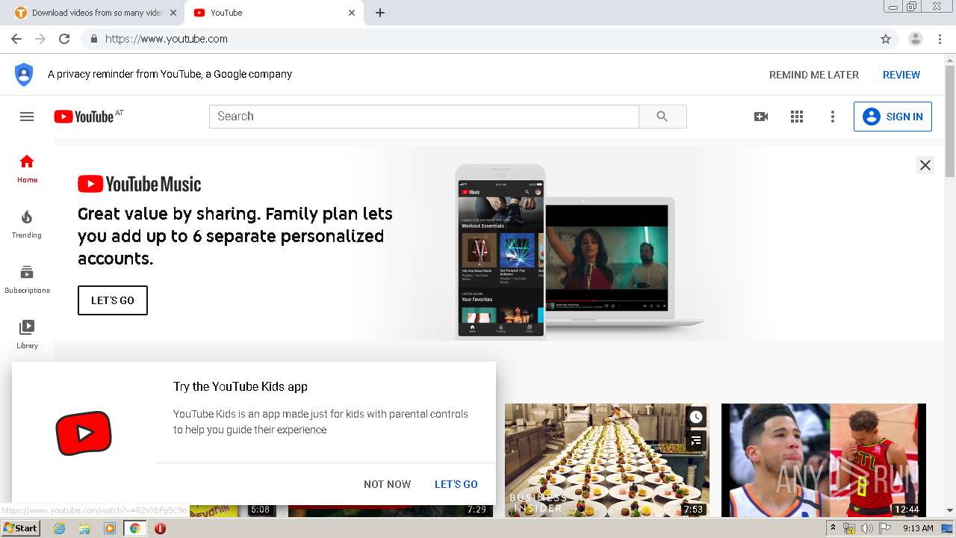Viewport: 956px width, 538px height.
Task: Add Business Insider video to Watch later
Action: [696, 417]
